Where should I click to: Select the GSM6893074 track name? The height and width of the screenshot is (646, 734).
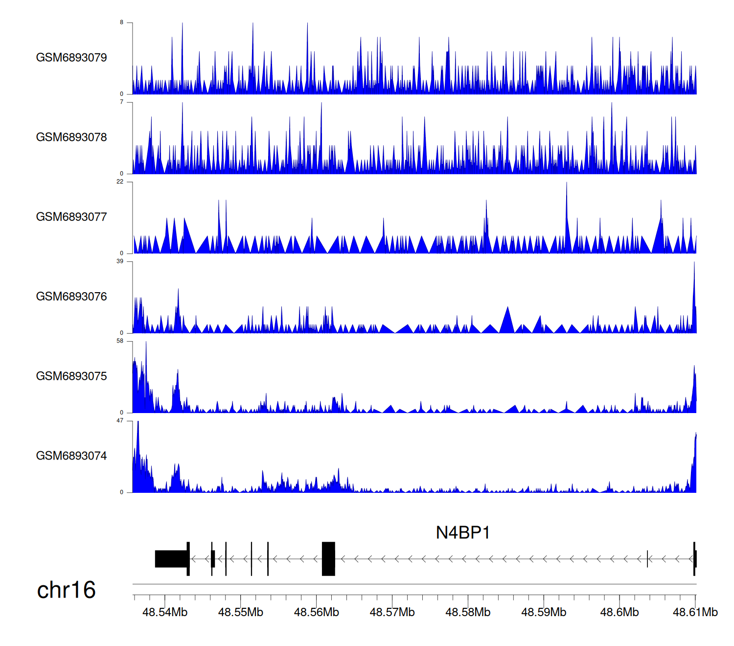71,456
